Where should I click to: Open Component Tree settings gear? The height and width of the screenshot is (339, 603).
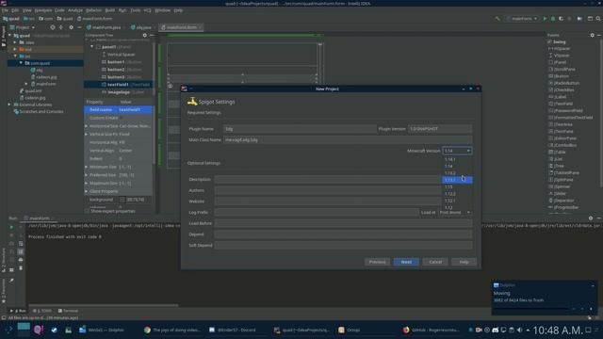(144, 35)
